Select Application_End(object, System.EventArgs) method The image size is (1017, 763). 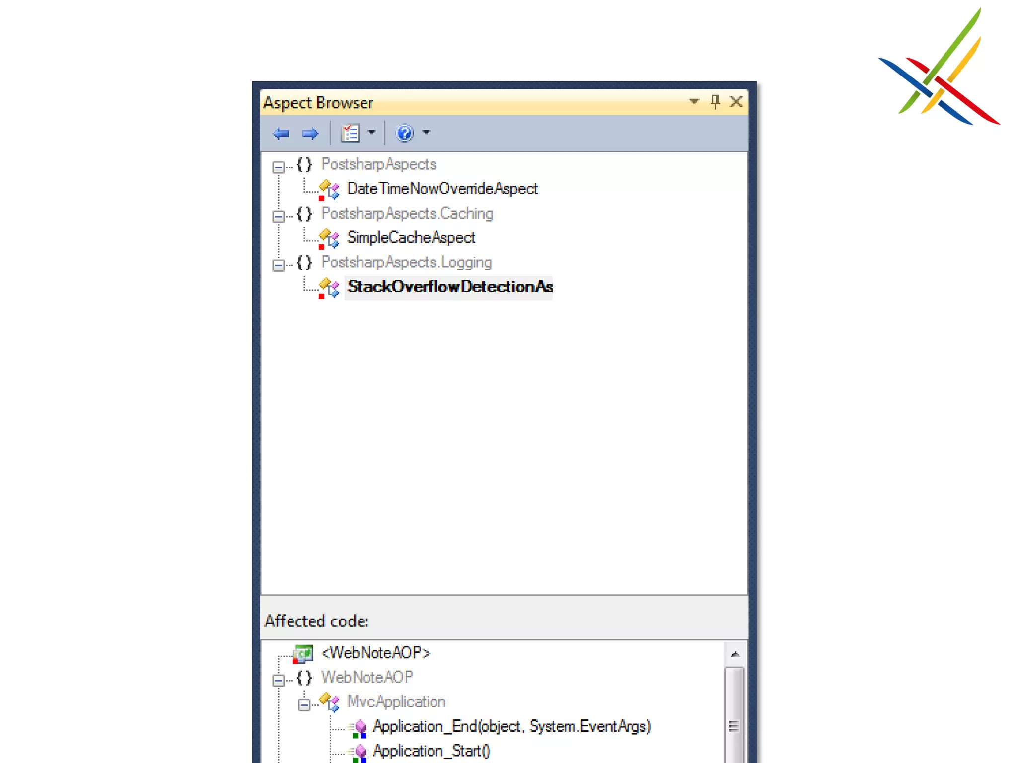click(x=511, y=727)
